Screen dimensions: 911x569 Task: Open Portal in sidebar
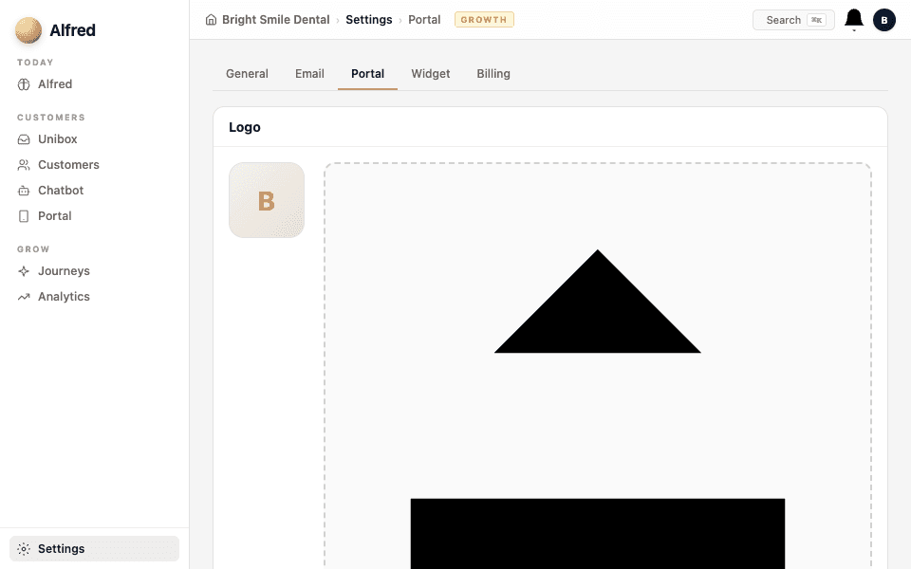pos(94,216)
